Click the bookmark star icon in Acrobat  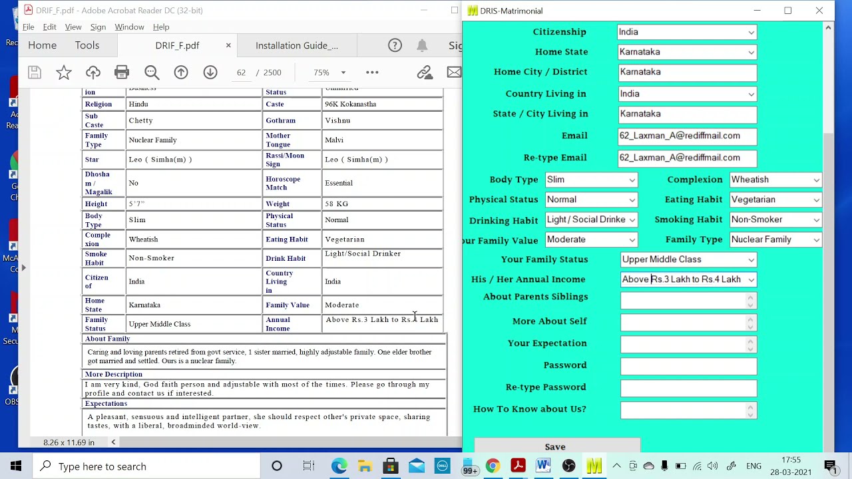64,72
